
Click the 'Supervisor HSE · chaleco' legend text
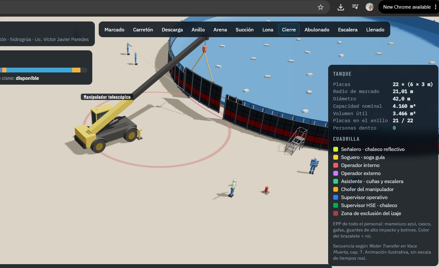tap(369, 205)
